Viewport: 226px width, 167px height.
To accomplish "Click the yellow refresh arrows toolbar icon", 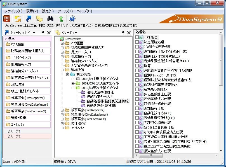I will click(18, 19).
